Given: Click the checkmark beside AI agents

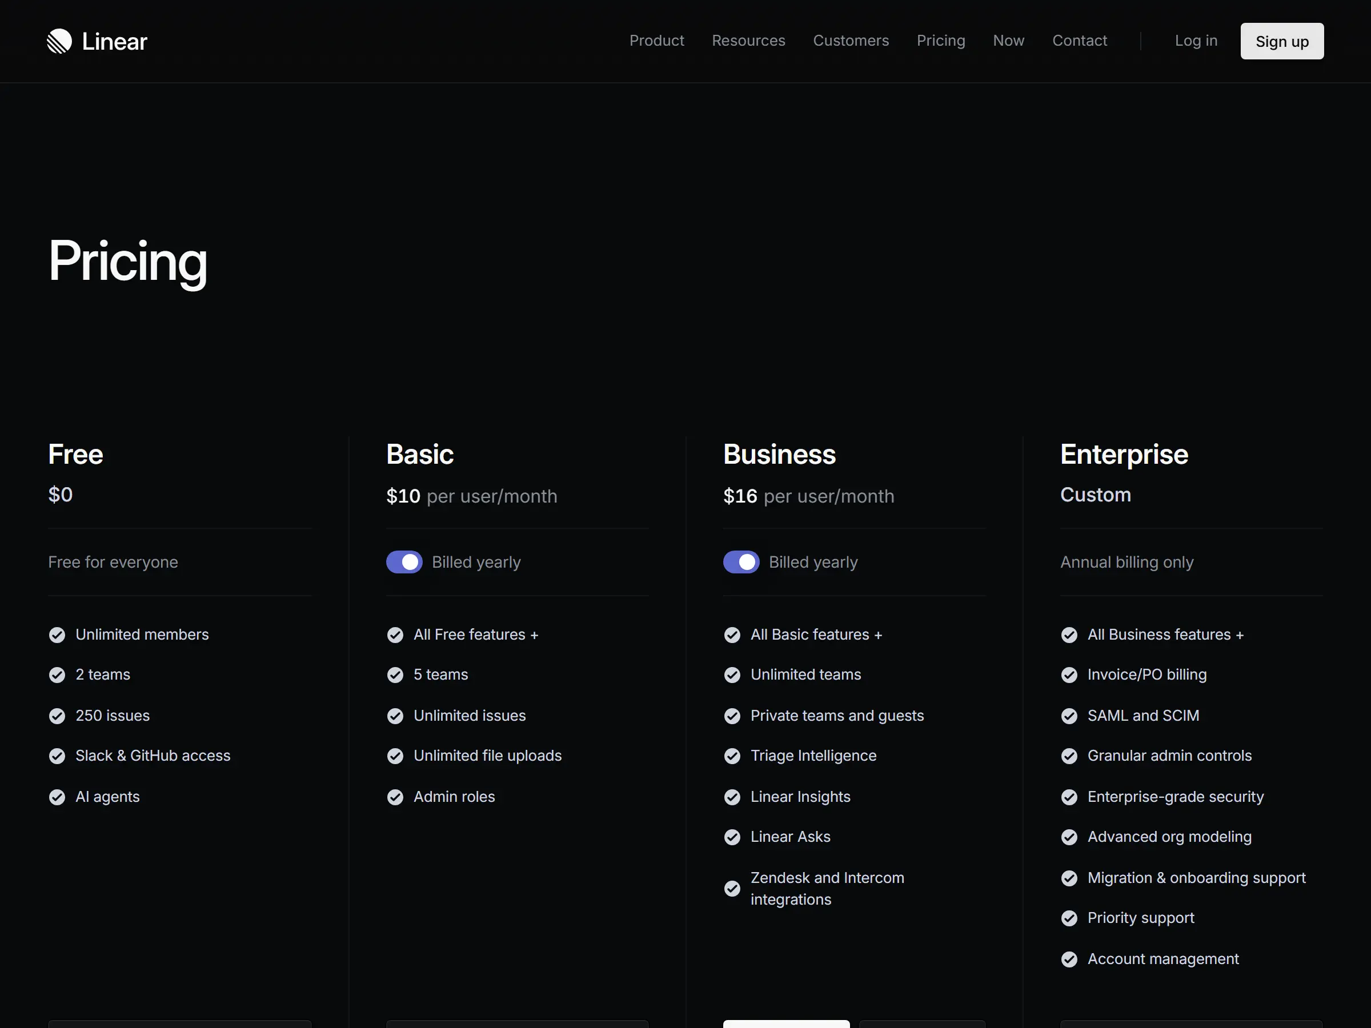Looking at the screenshot, I should [57, 797].
